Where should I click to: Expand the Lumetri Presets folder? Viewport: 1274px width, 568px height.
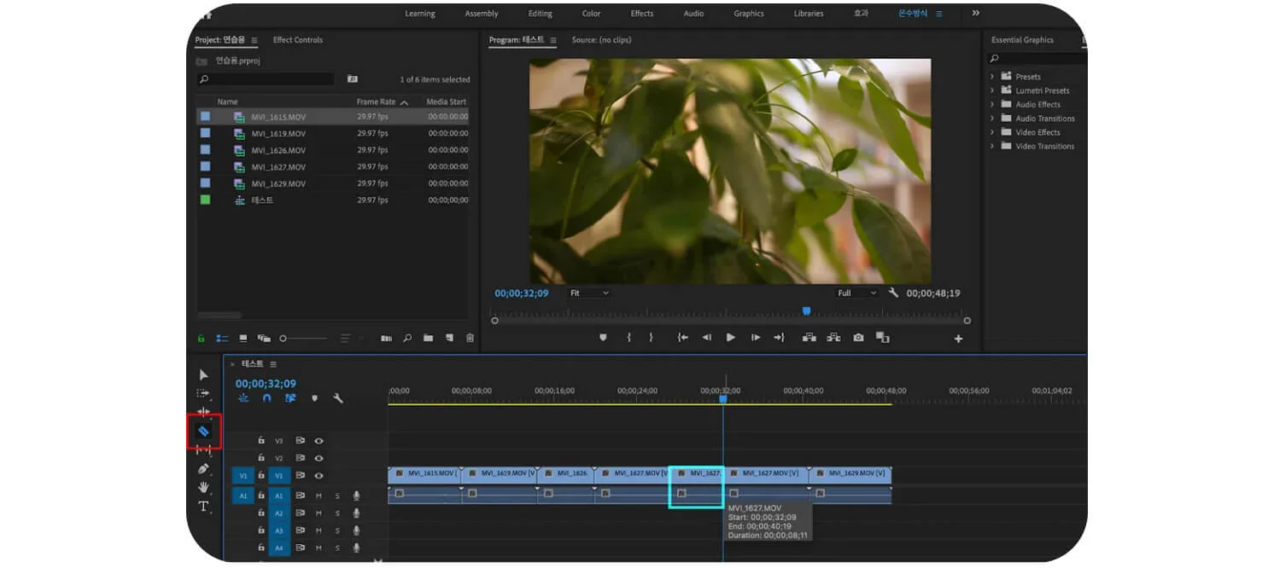click(992, 90)
